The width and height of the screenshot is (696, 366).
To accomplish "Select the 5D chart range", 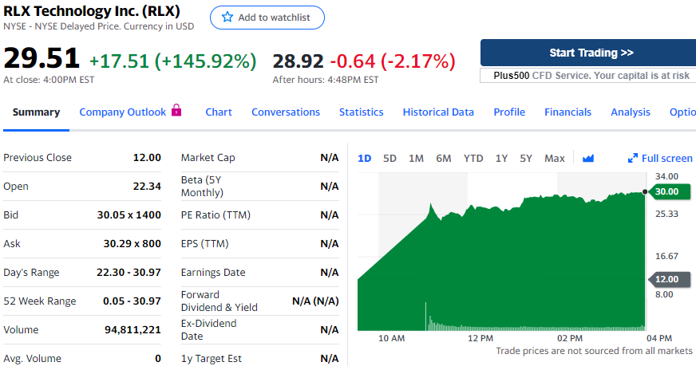I will tap(390, 158).
